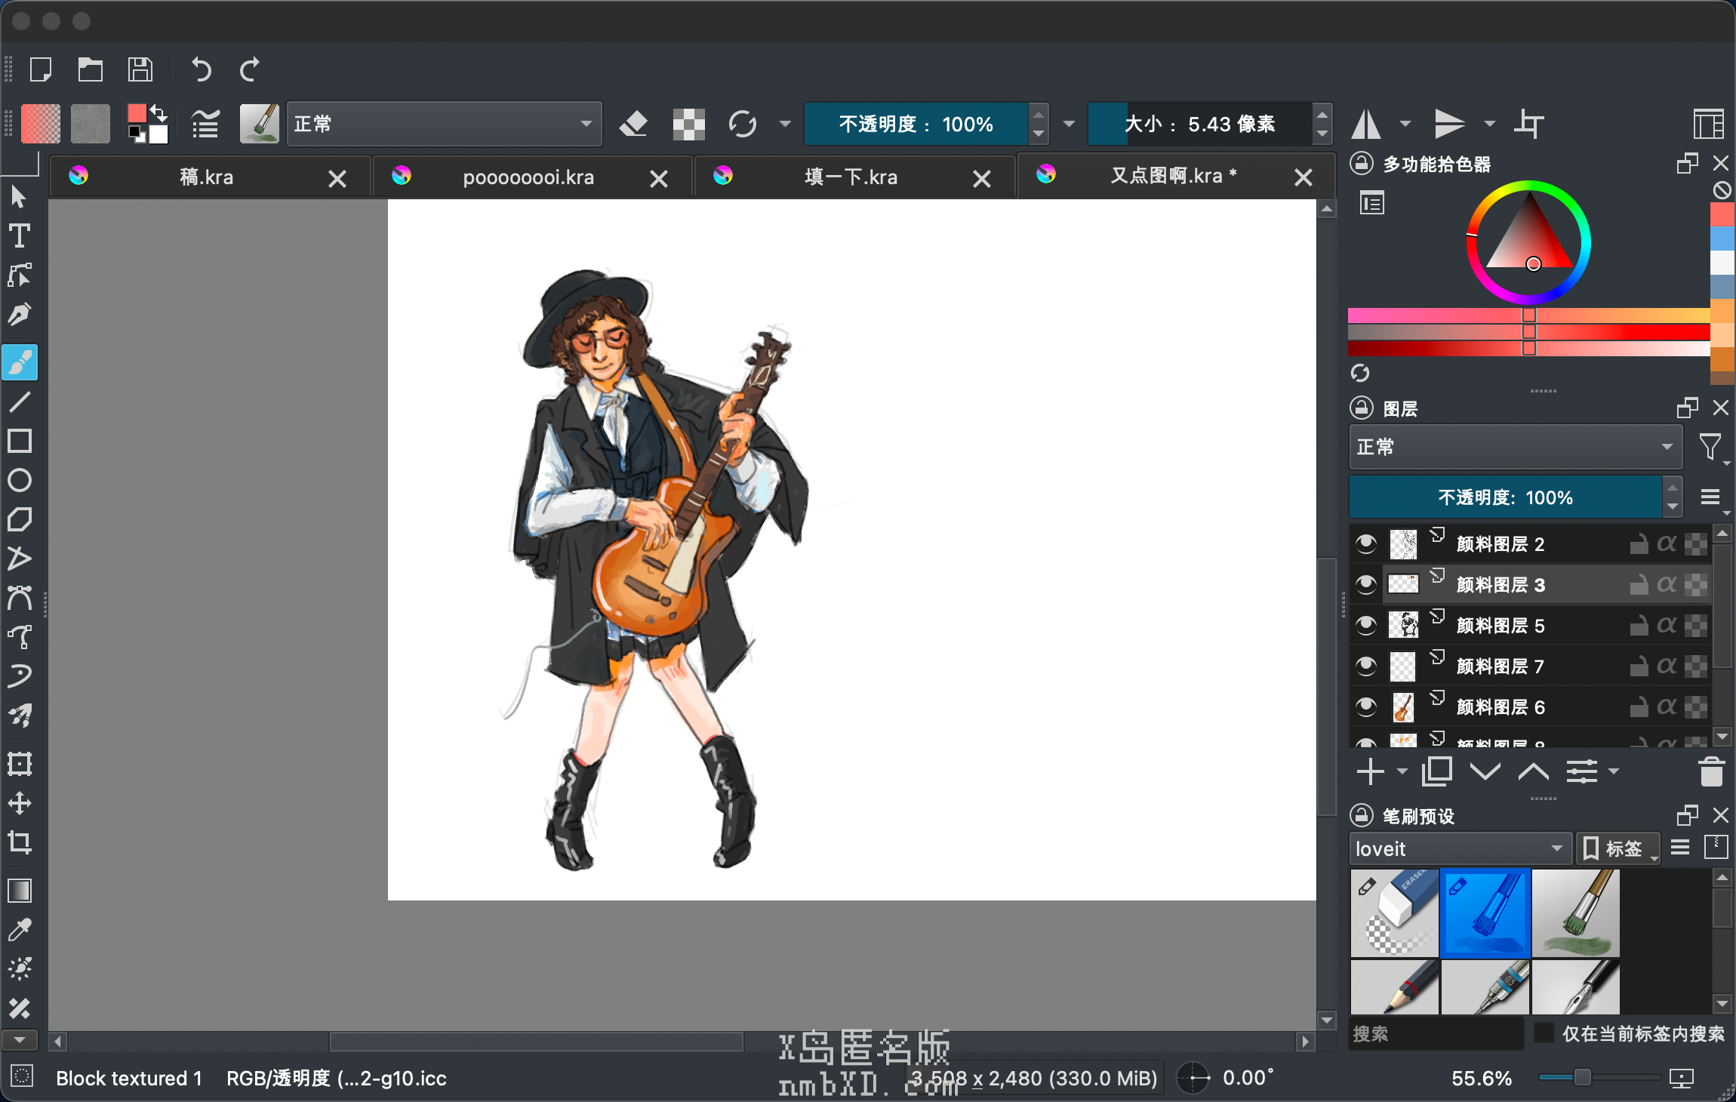
Task: Click the 标签 tag button
Action: (x=1617, y=848)
